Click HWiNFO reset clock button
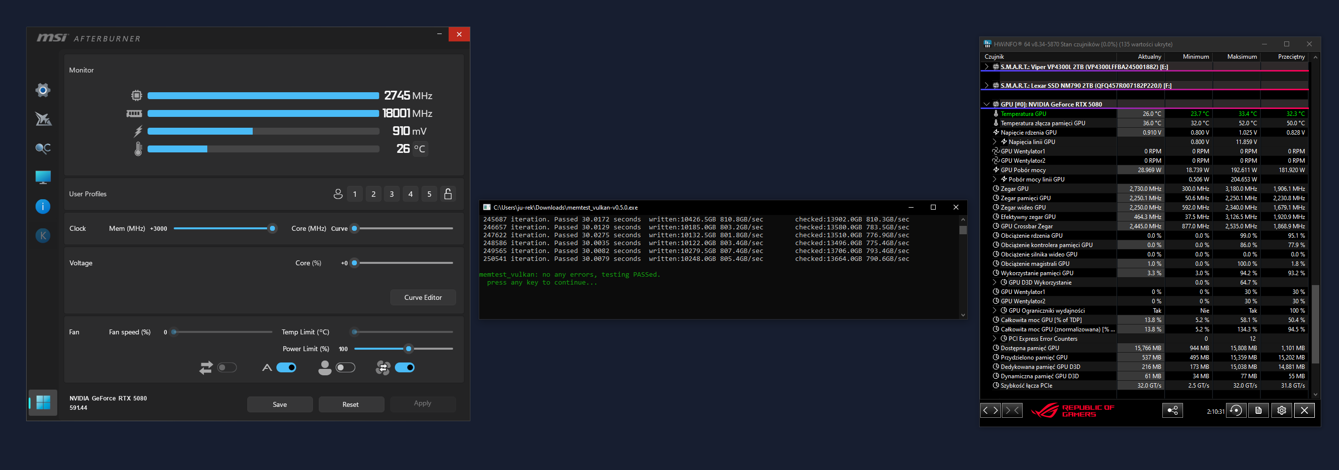 pyautogui.click(x=1236, y=410)
